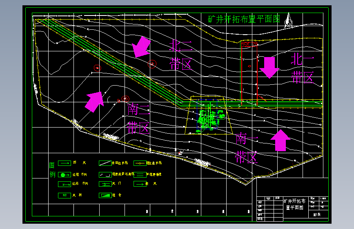Click the coal seam contour legend symbol

click(x=105, y=175)
